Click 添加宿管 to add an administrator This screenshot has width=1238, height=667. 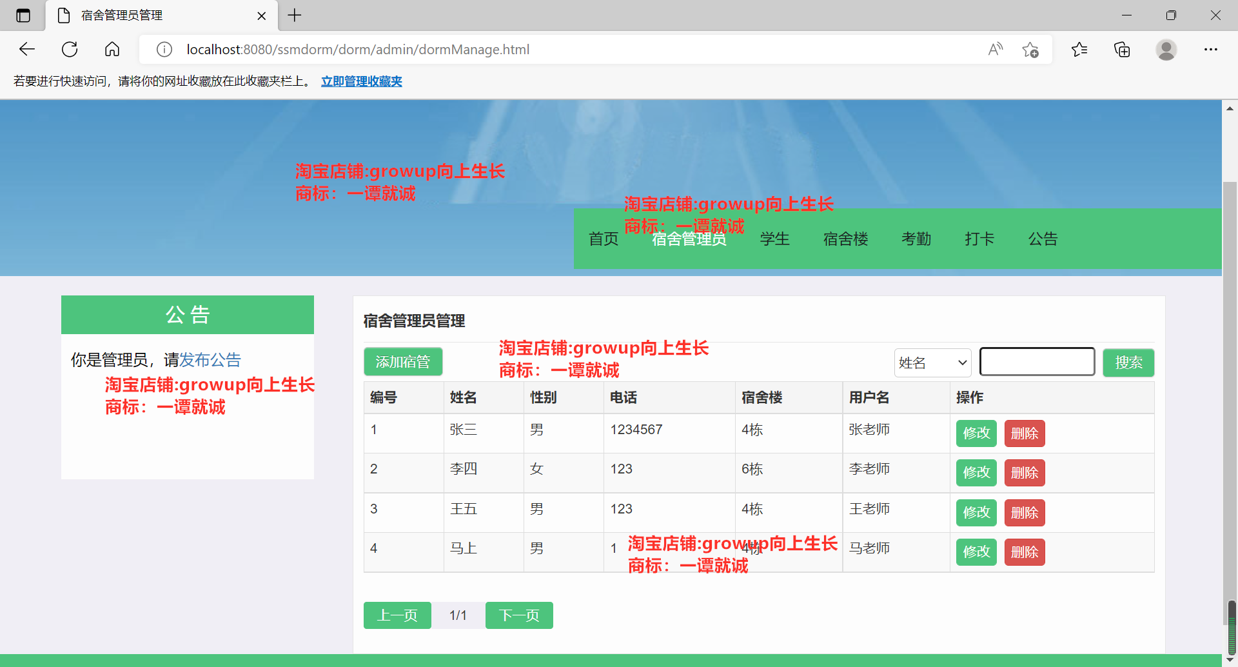402,362
